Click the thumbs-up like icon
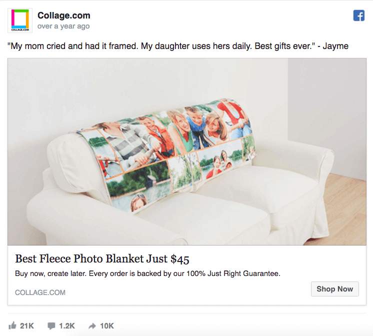The width and height of the screenshot is (373, 336). 12,326
